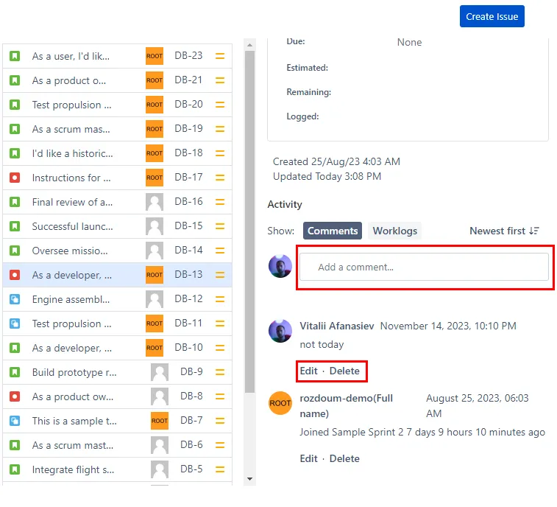
Task: Click the medium priority icon of DB-5
Action: point(220,469)
